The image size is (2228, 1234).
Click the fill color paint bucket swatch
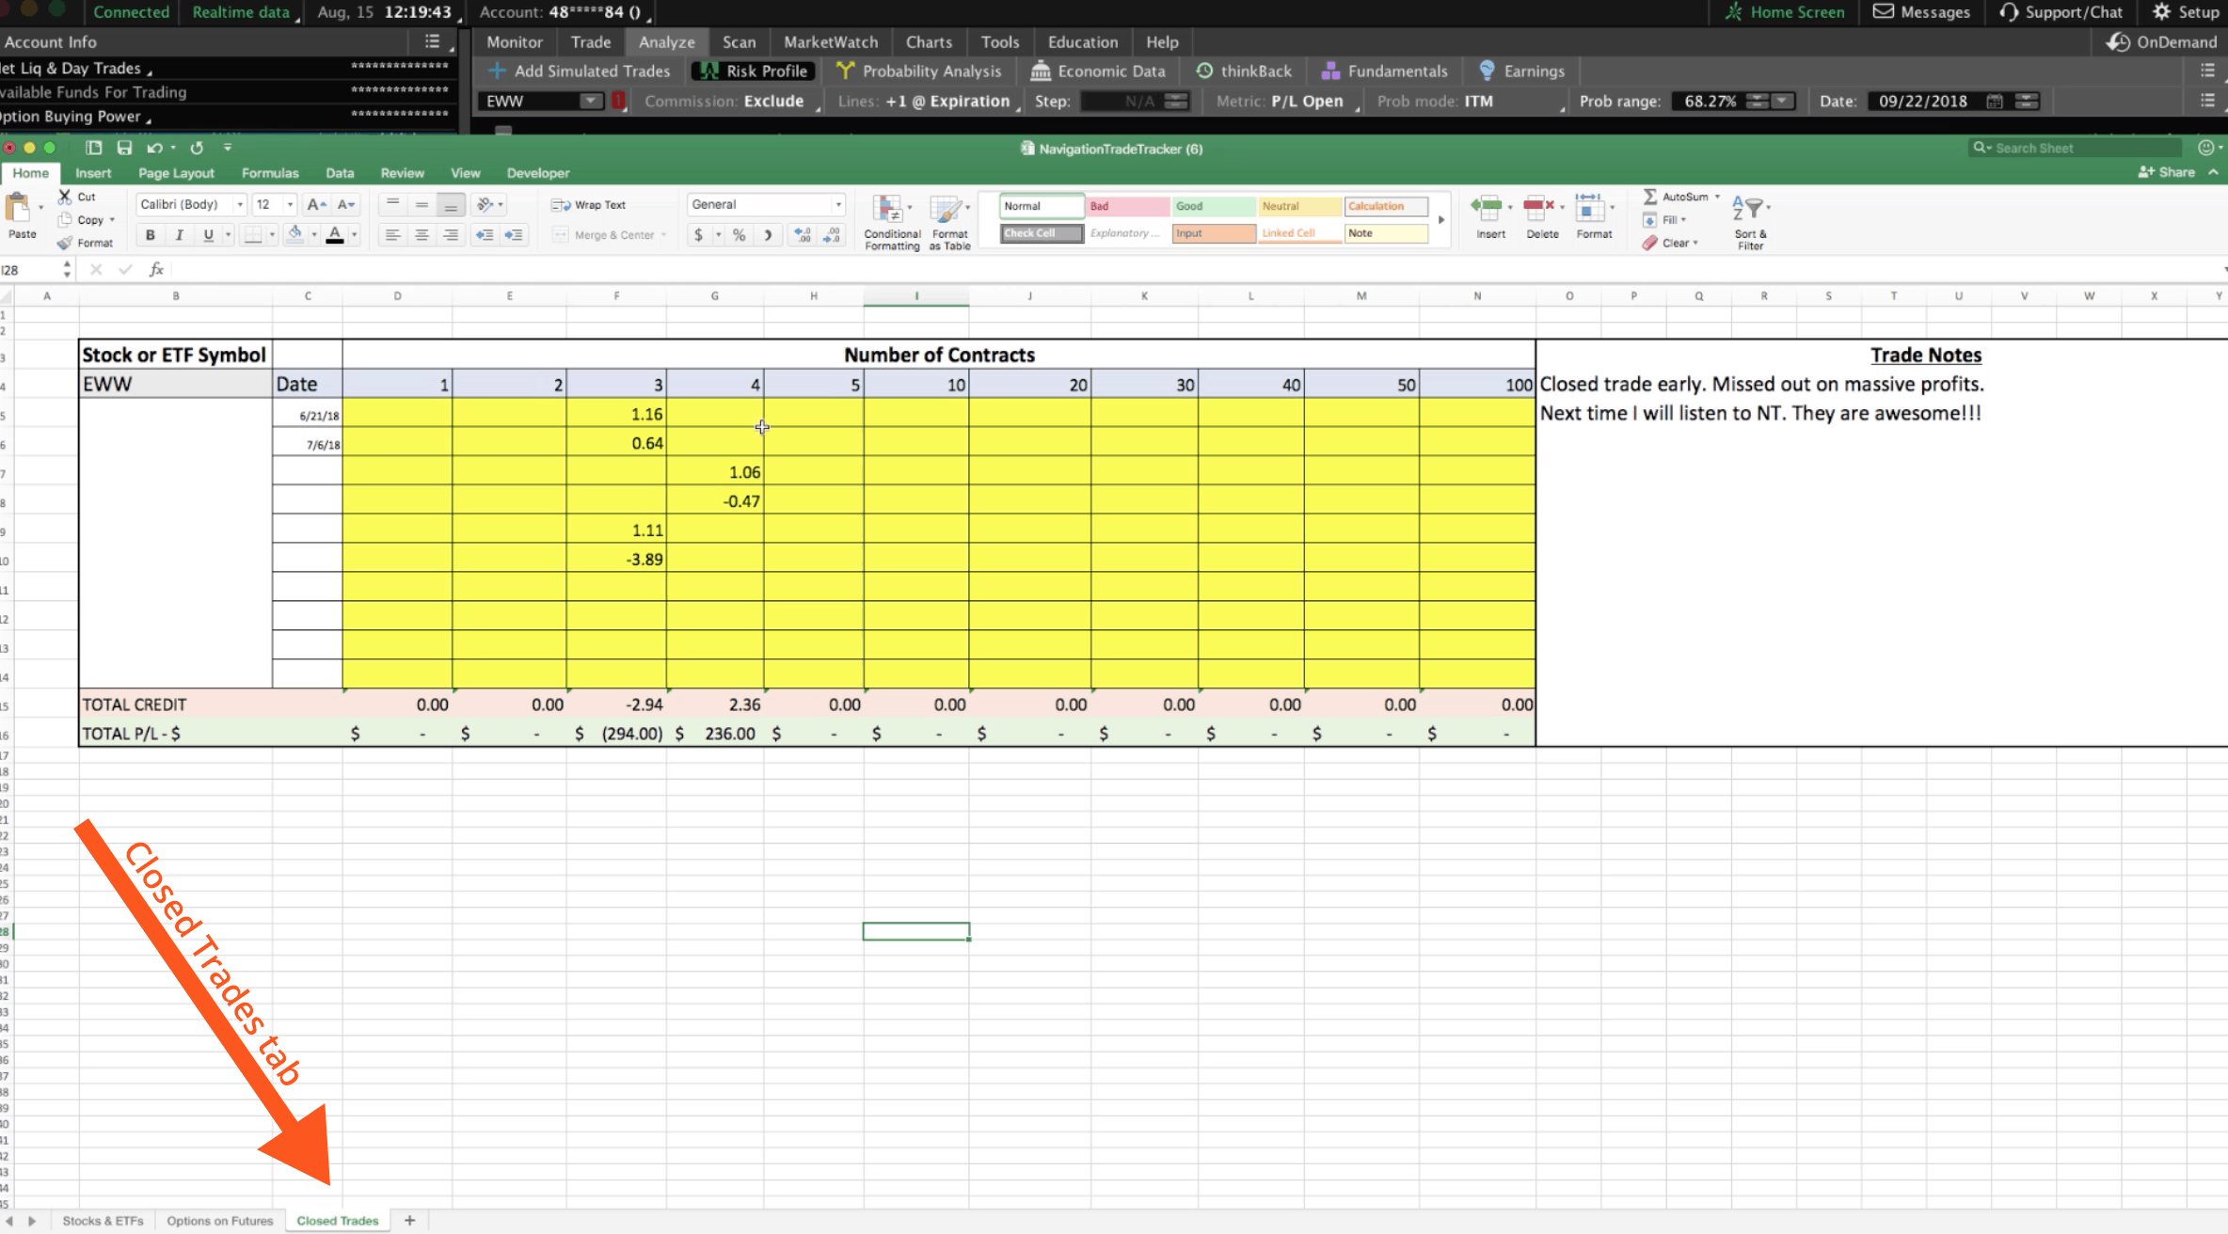pos(294,235)
